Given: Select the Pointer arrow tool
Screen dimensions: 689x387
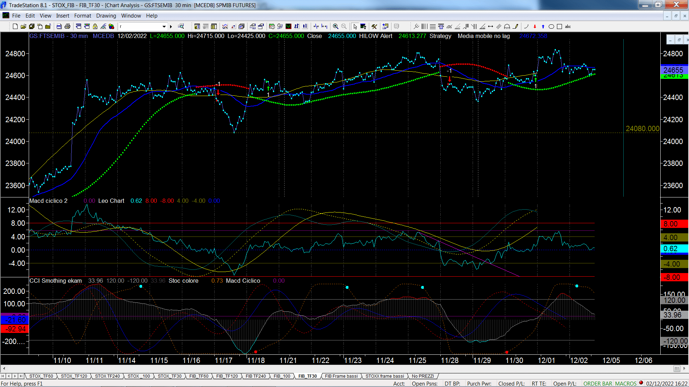Looking at the screenshot, I should [x=355, y=27].
